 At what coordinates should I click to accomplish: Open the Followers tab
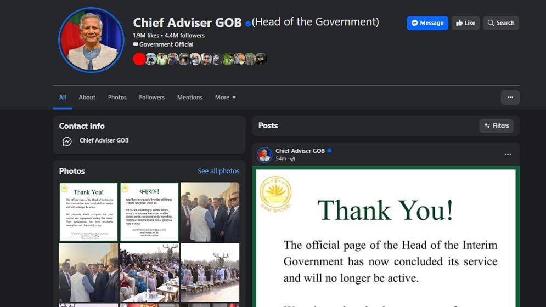[151, 98]
